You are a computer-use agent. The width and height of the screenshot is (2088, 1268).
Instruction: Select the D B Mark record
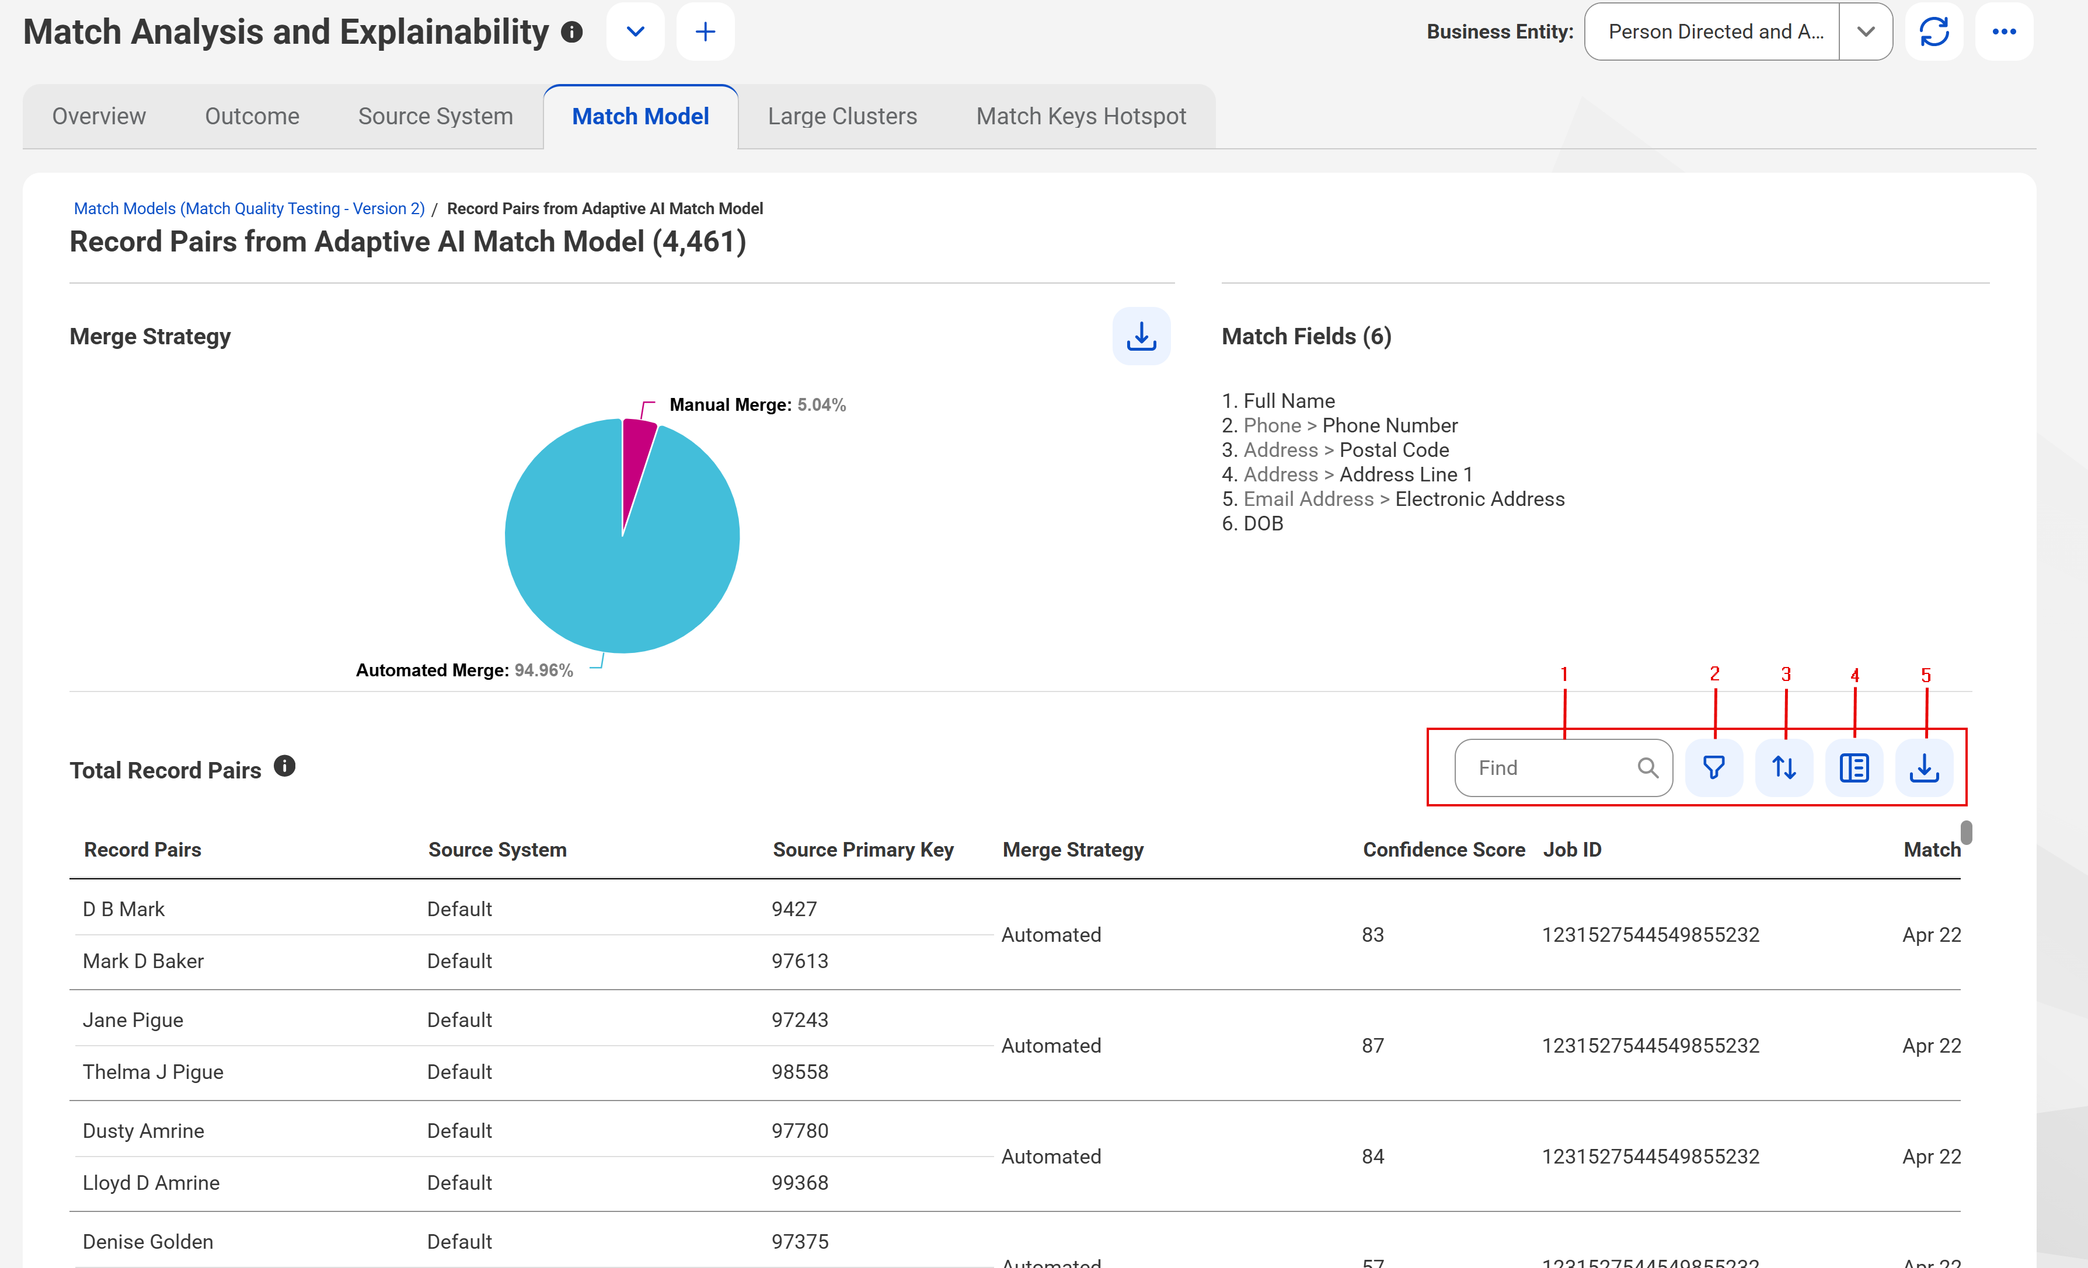(124, 909)
